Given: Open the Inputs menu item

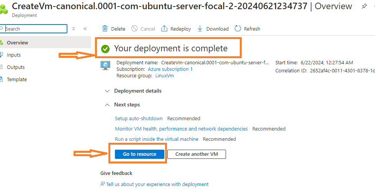Looking at the screenshot, I should point(14,55).
